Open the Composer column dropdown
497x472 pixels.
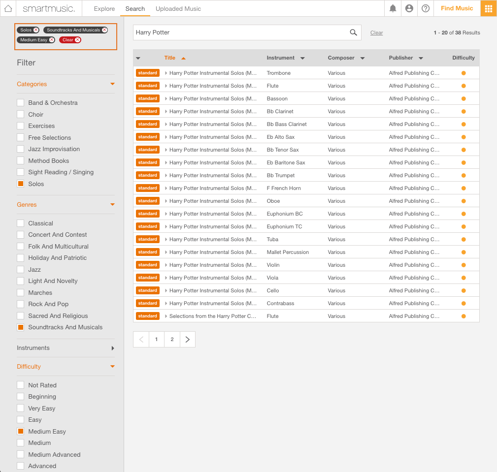pyautogui.click(x=363, y=58)
